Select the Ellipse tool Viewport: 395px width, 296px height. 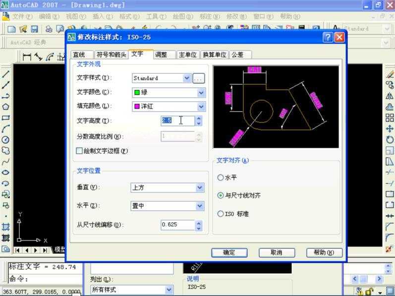[5, 173]
